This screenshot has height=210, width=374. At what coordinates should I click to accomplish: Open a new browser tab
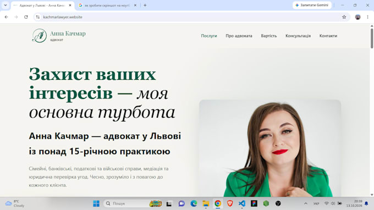[x=145, y=5]
